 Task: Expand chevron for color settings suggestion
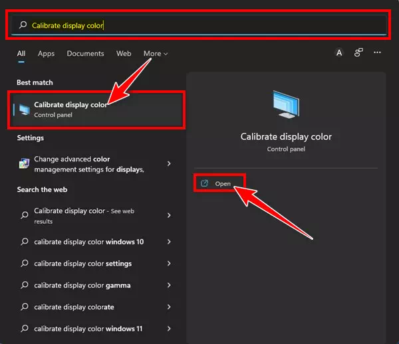click(169, 264)
